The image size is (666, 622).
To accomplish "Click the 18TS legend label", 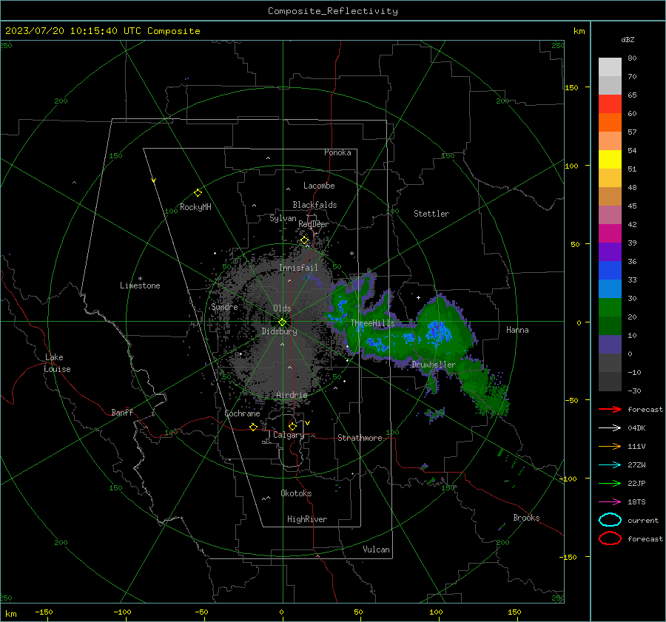I will click(636, 502).
